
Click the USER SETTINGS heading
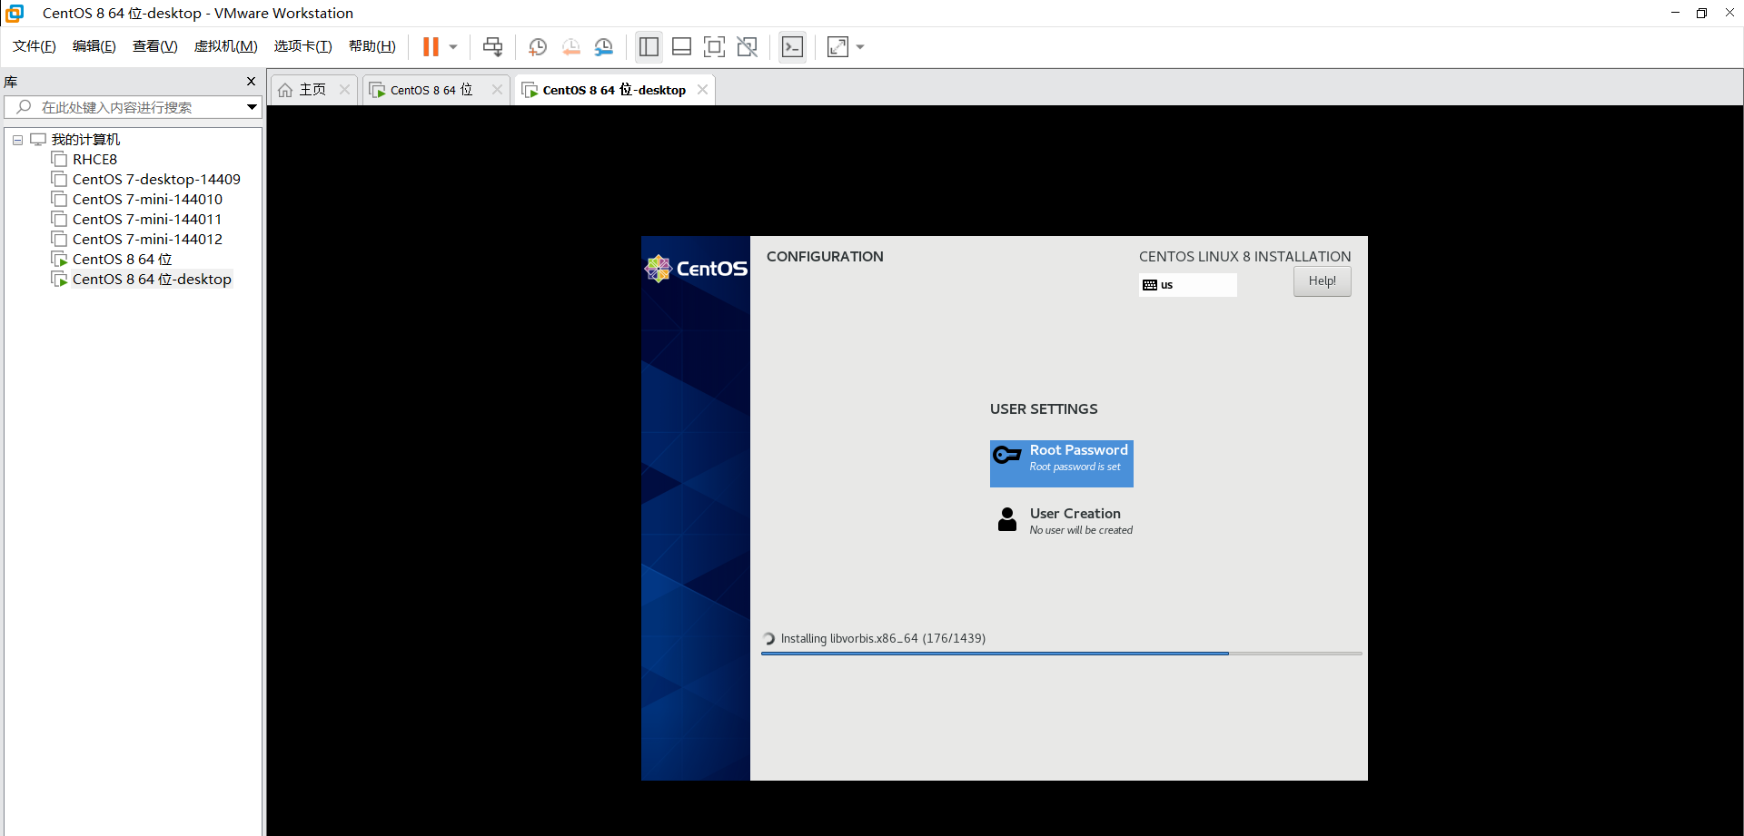[1044, 409]
